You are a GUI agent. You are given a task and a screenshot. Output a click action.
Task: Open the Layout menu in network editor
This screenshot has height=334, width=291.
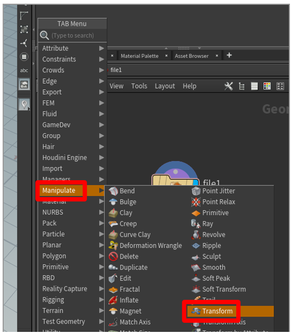tap(165, 86)
